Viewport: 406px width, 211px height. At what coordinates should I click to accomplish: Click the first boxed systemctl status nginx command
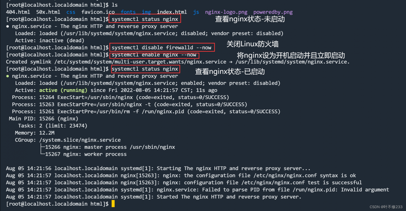145,19
